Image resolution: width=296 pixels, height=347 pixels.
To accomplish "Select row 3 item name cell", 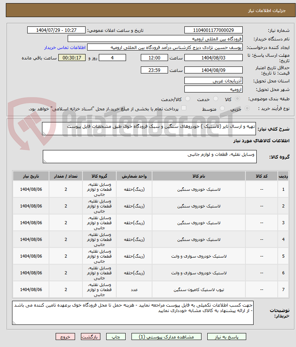I will click(x=199, y=223).
